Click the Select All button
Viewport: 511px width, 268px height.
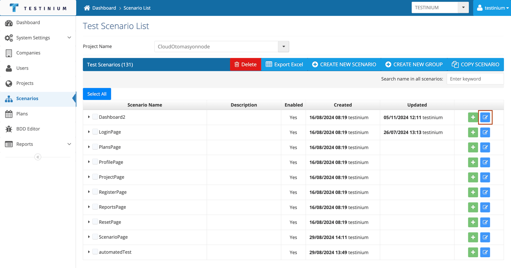pyautogui.click(x=97, y=94)
